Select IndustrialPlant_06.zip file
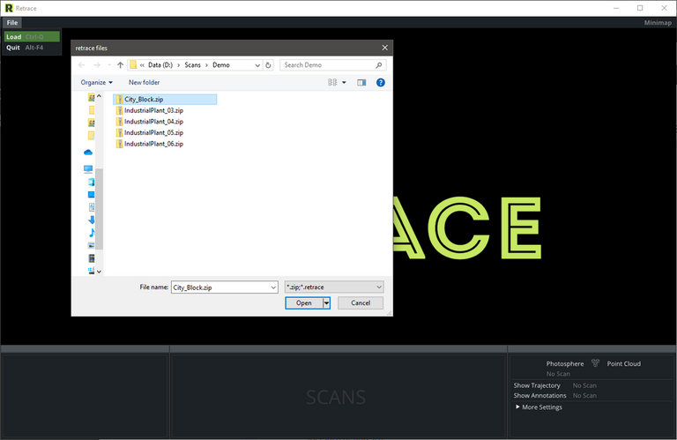This screenshot has height=440, width=677. [x=149, y=144]
